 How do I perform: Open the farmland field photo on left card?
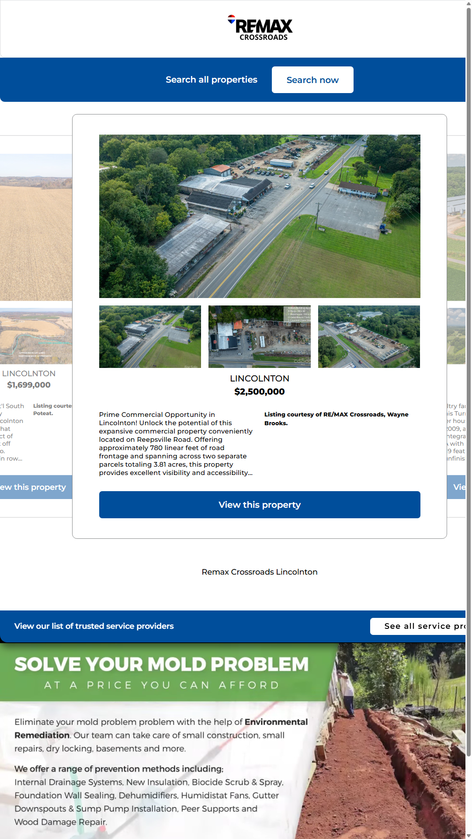click(36, 227)
